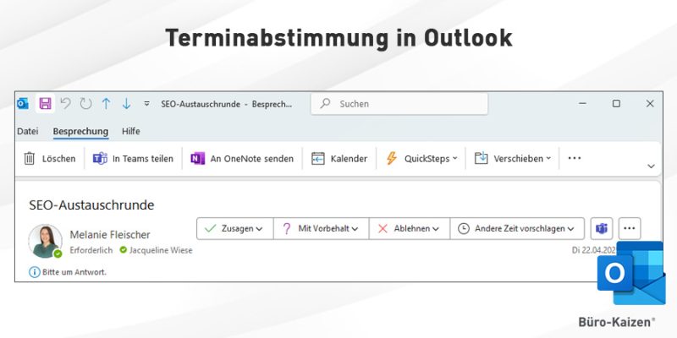Share meeting via In Teams teilen
The image size is (677, 338).
tap(132, 158)
